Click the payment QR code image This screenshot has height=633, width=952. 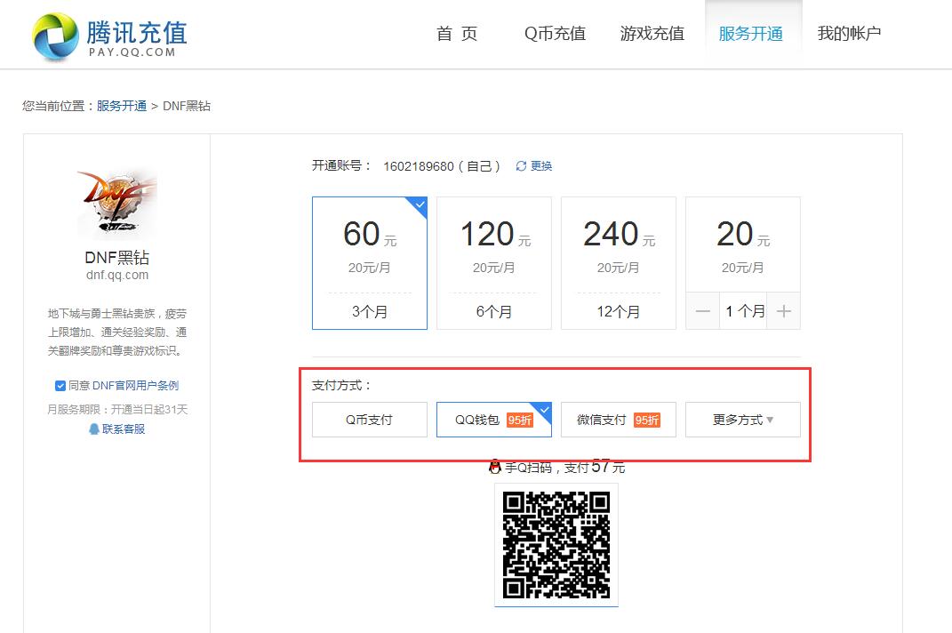[556, 545]
